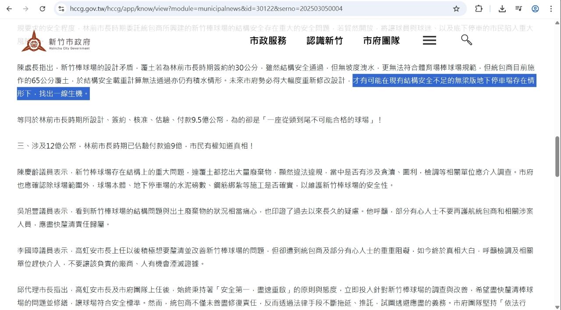The height and width of the screenshot is (310, 561).
Task: Open the 認識新竹 menu item
Action: tap(324, 41)
